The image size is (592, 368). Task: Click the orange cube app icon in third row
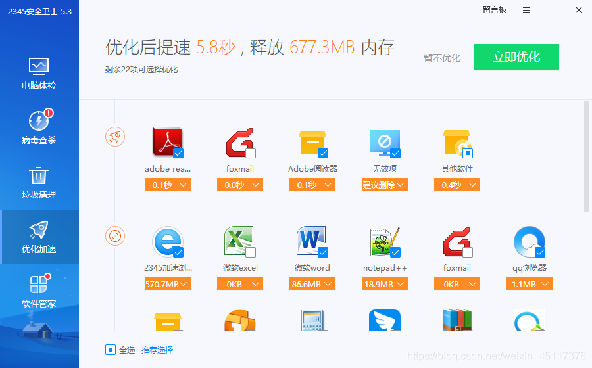point(240,320)
